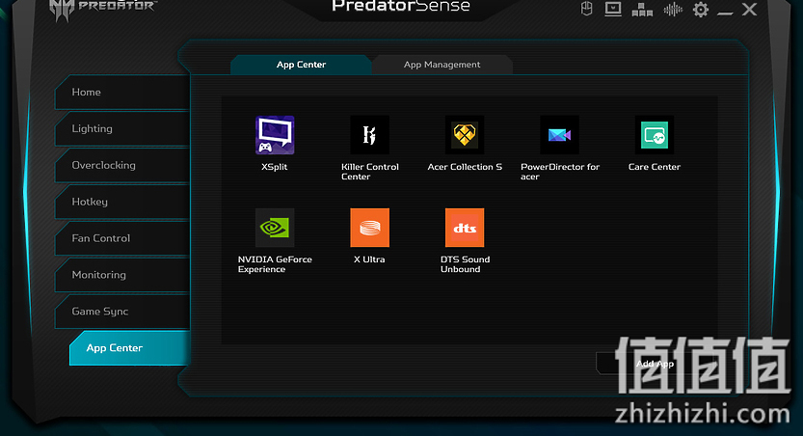803x436 pixels.
Task: Open the Overclocking section
Action: click(x=122, y=165)
